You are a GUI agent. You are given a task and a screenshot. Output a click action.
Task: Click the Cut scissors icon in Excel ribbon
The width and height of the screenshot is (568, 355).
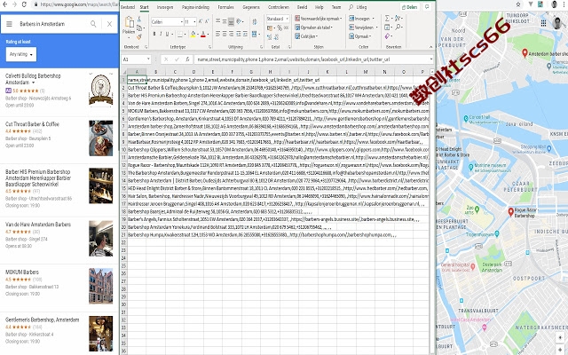(x=139, y=20)
